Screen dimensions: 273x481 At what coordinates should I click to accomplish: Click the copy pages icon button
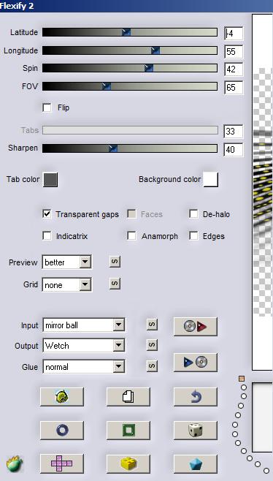128,397
